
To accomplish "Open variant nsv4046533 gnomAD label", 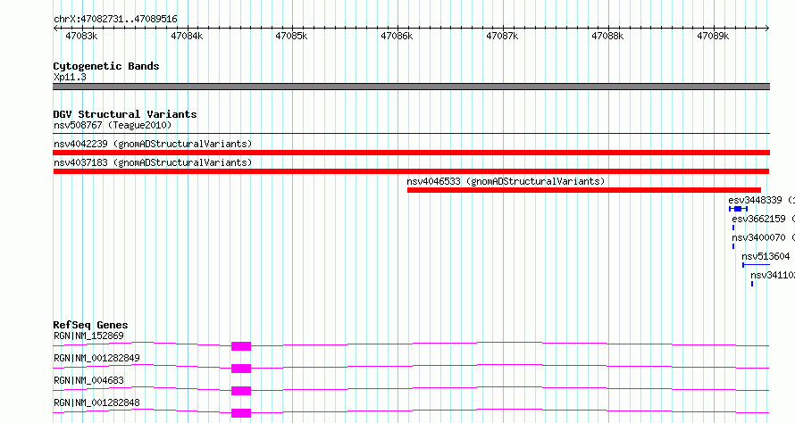I will pos(506,181).
